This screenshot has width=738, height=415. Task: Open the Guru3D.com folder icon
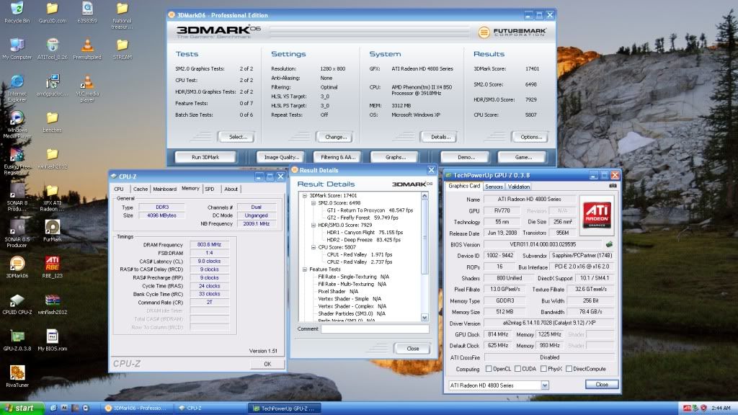(52, 13)
